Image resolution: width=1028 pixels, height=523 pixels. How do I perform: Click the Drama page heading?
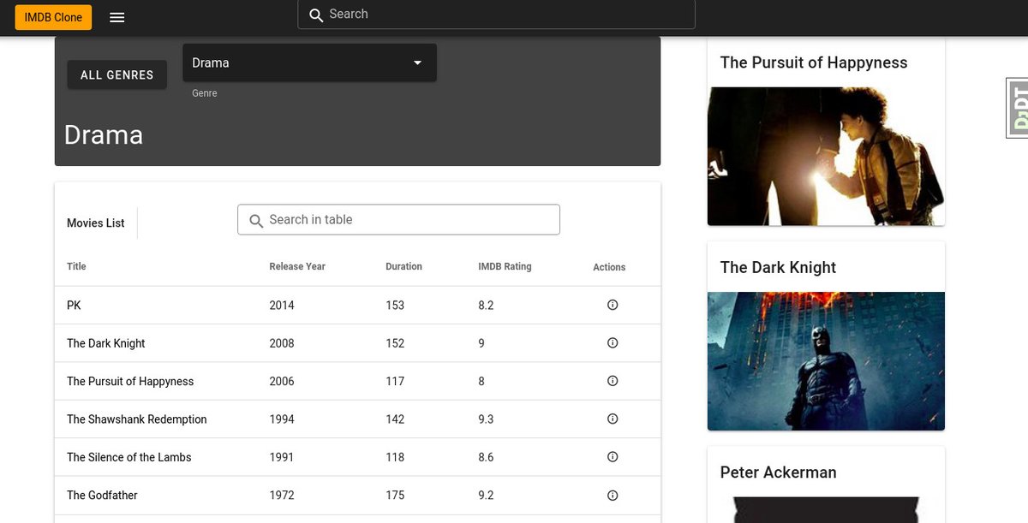104,134
